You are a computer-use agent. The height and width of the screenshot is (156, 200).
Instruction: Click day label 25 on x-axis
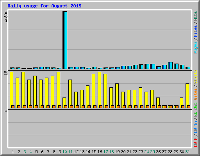[152, 152]
